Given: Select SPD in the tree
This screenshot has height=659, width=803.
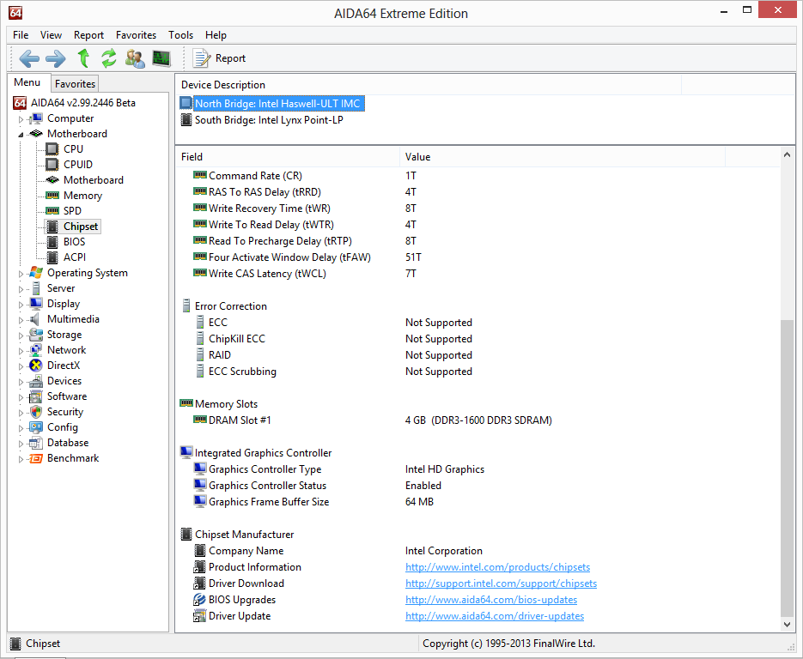Looking at the screenshot, I should point(72,211).
